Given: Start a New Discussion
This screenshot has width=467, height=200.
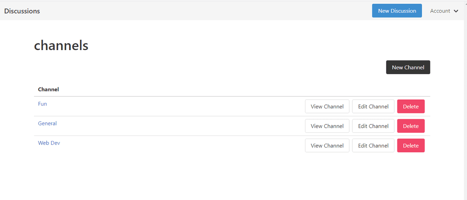Looking at the screenshot, I should pos(397,11).
